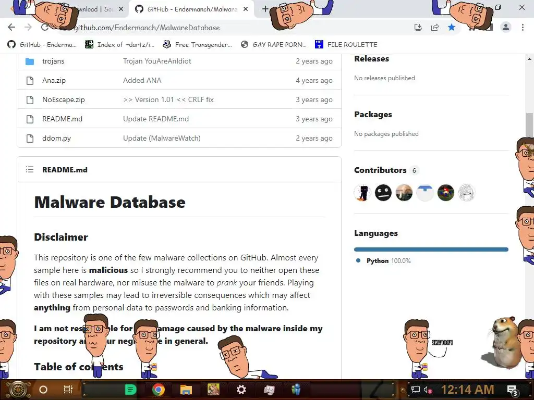Click the file icon beside README.md row
The height and width of the screenshot is (400, 534).
tap(30, 119)
